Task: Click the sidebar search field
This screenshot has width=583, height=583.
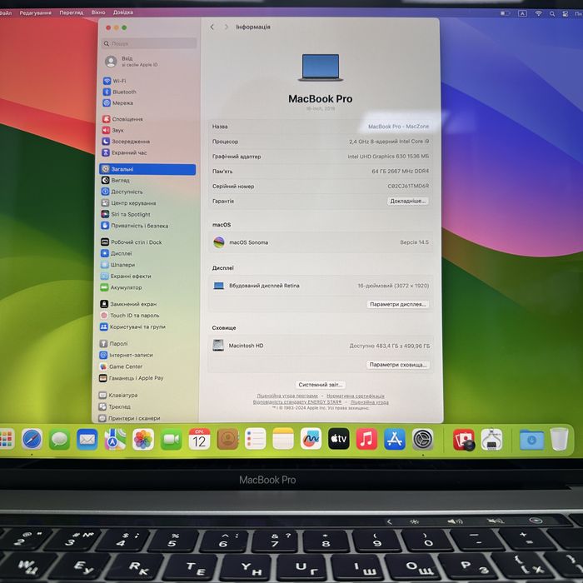Action: coord(149,43)
